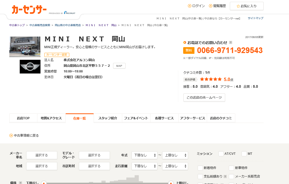Image resolution: width=289 pixels, height=184 pixels.
Task: Click このお店のホームページ button
Action: pos(204,98)
